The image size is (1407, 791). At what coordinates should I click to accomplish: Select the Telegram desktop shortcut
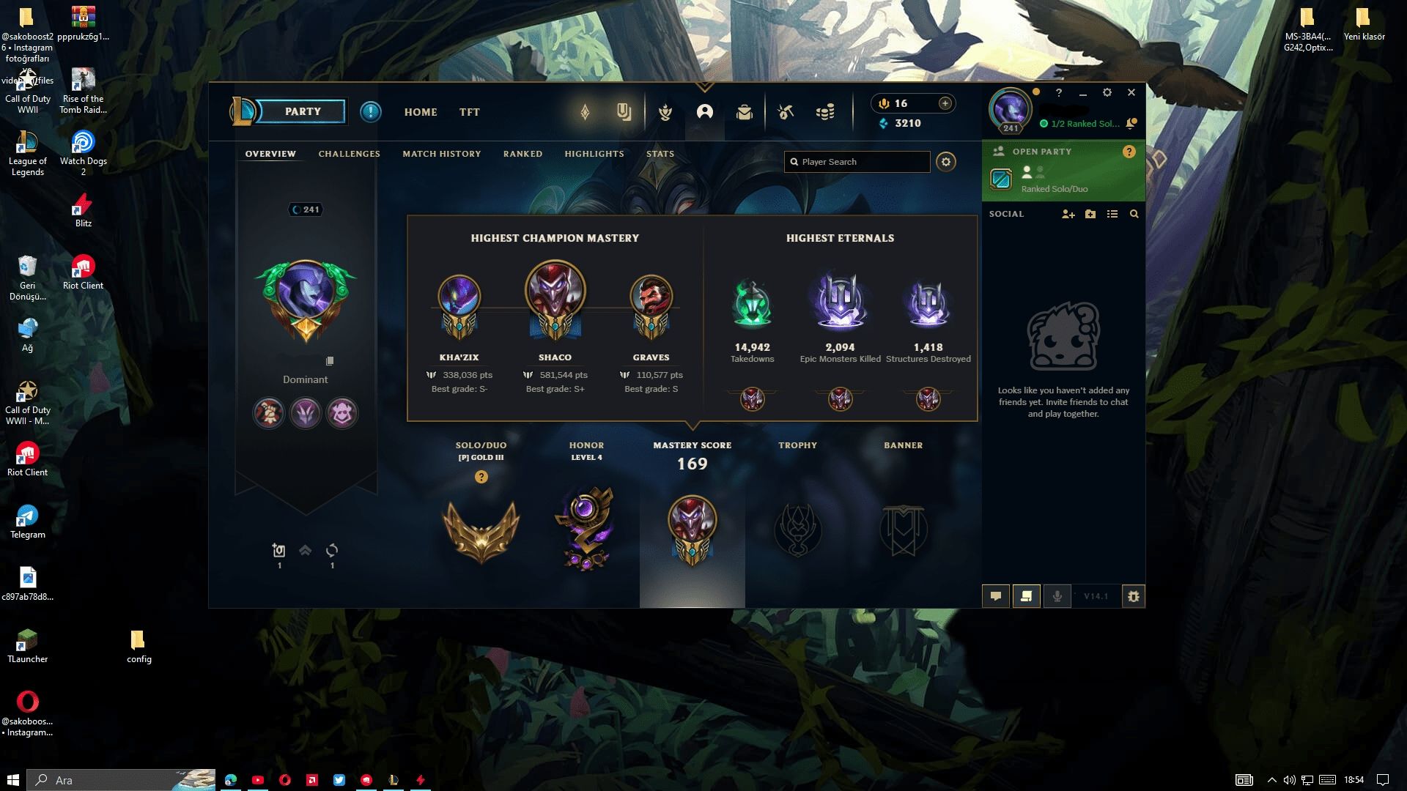click(x=27, y=521)
